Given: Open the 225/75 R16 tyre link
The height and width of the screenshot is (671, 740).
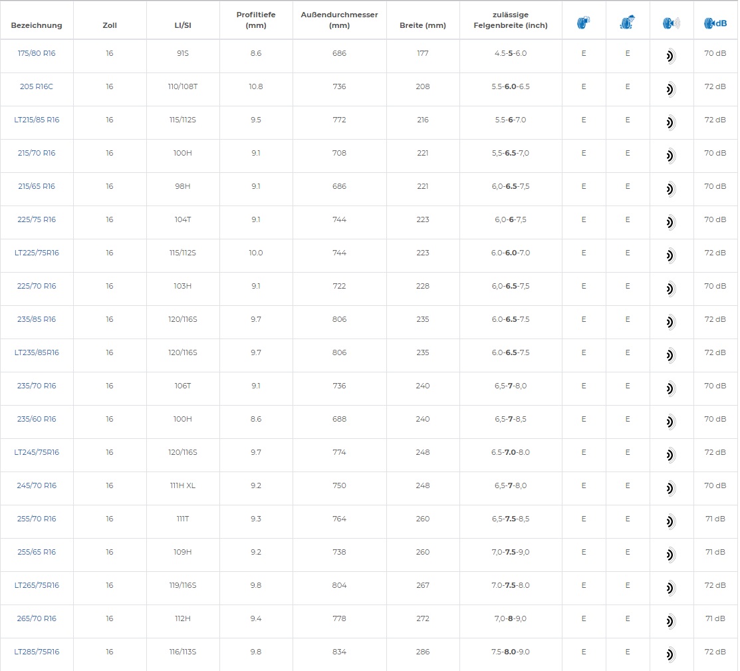Looking at the screenshot, I should pyautogui.click(x=37, y=219).
